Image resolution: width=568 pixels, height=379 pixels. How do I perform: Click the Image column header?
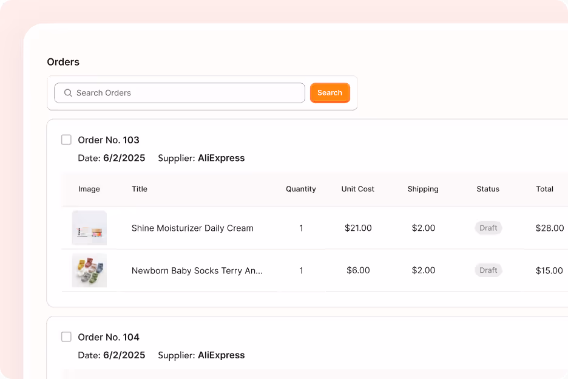[89, 189]
